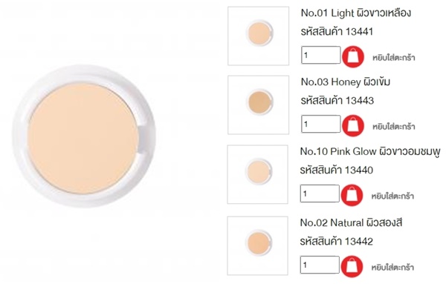Open No.01 Light swatch thumbnail
The width and height of the screenshot is (446, 284).
(x=258, y=36)
